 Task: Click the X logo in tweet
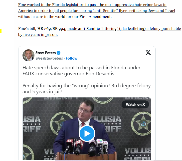[148, 53]
